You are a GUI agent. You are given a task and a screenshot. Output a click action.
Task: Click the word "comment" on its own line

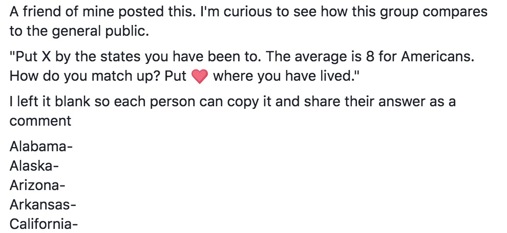[40, 121]
